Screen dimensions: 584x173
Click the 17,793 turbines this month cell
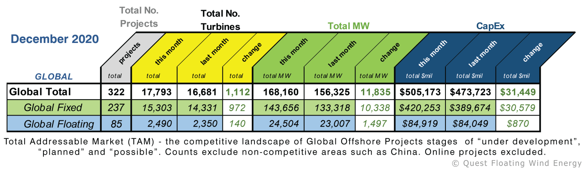(154, 92)
